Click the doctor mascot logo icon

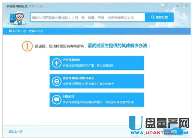pos(17,18)
